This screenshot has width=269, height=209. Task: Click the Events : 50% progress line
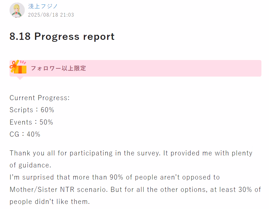coord(31,122)
